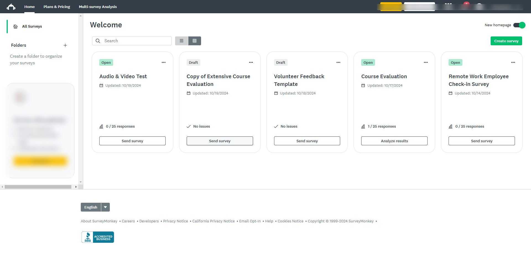Viewport: 531px width, 261px height.
Task: Open the Privacy Notice footer link
Action: pyautogui.click(x=176, y=221)
